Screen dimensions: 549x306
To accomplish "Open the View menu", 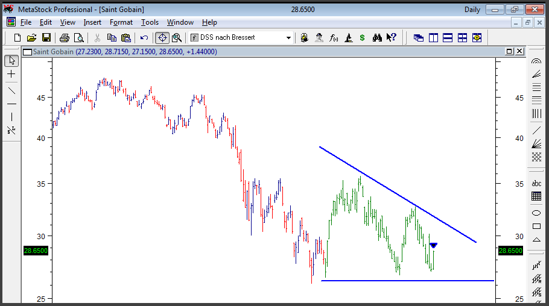I will pyautogui.click(x=68, y=22).
